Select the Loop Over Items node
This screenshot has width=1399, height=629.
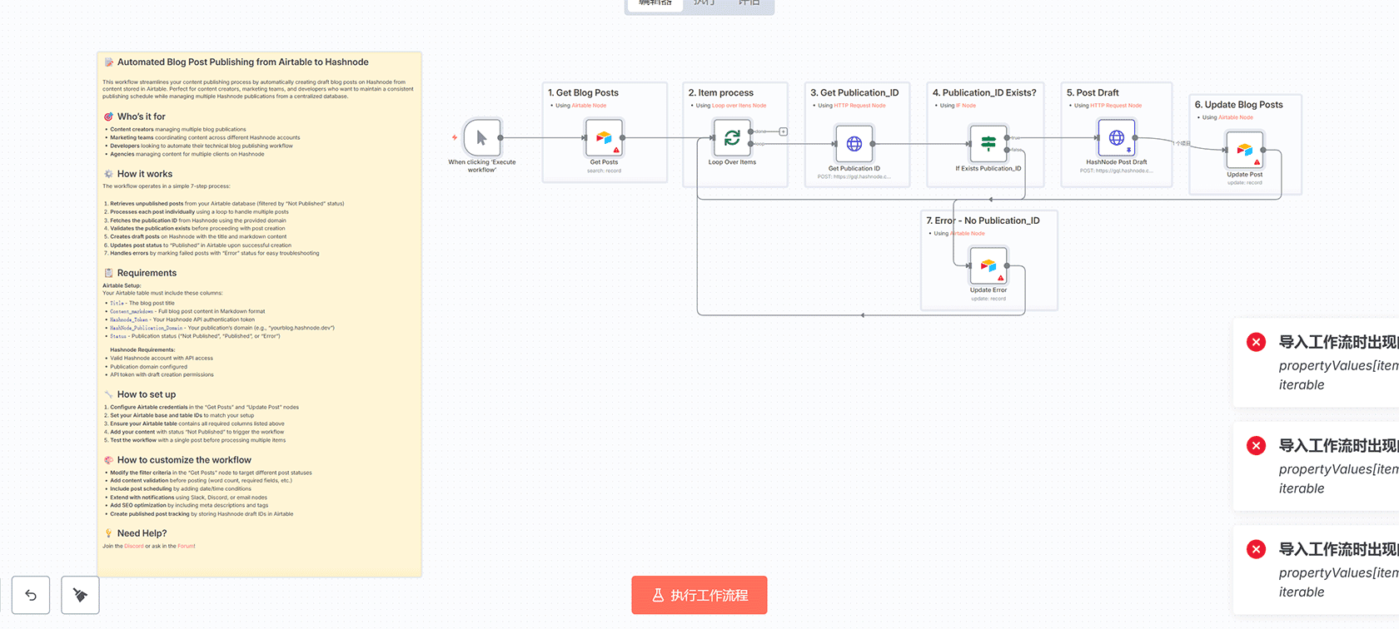pos(732,138)
